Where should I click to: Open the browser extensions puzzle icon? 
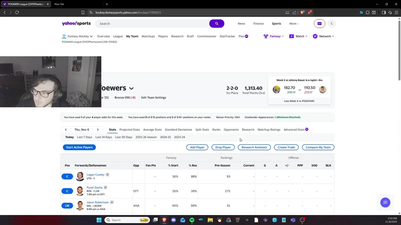[367, 12]
